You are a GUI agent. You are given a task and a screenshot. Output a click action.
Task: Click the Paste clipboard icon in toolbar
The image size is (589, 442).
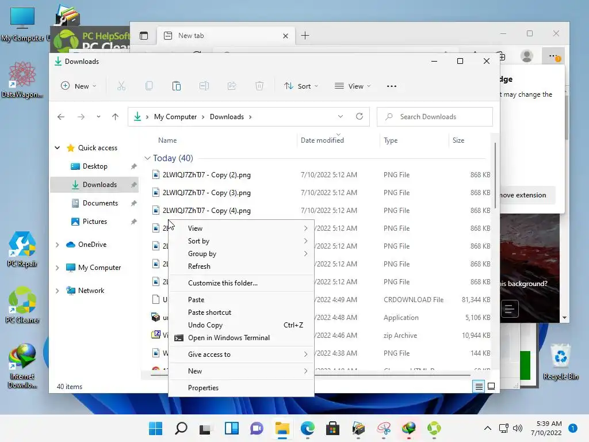click(176, 86)
